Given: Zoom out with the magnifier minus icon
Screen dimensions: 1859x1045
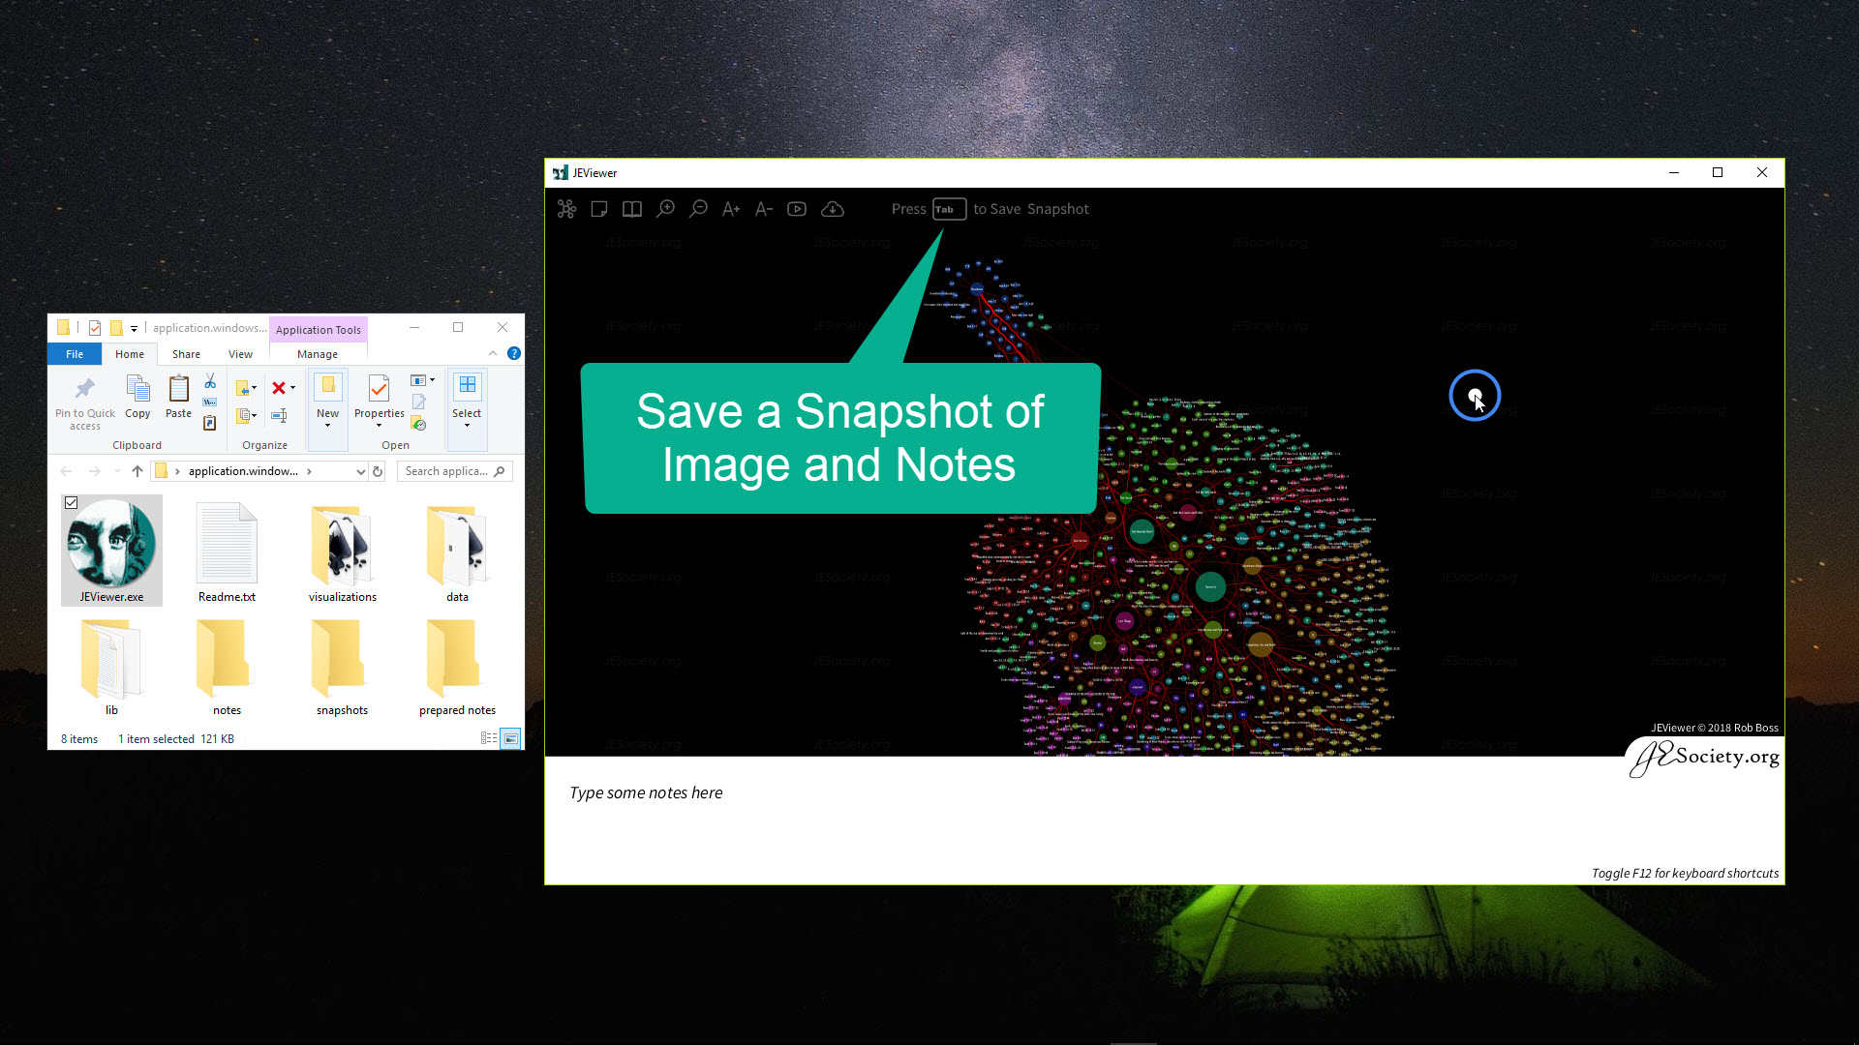Looking at the screenshot, I should pyautogui.click(x=698, y=209).
